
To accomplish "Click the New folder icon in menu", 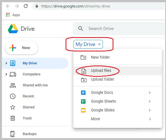I will [83, 57].
